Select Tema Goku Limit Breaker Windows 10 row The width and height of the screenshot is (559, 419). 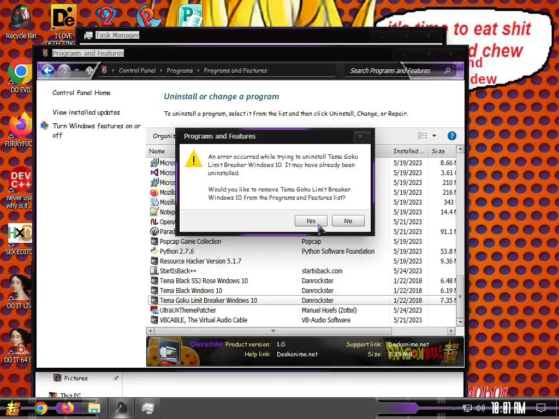(x=301, y=301)
